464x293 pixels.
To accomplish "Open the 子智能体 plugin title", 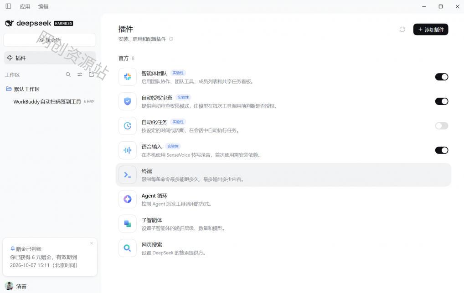I will (152, 220).
